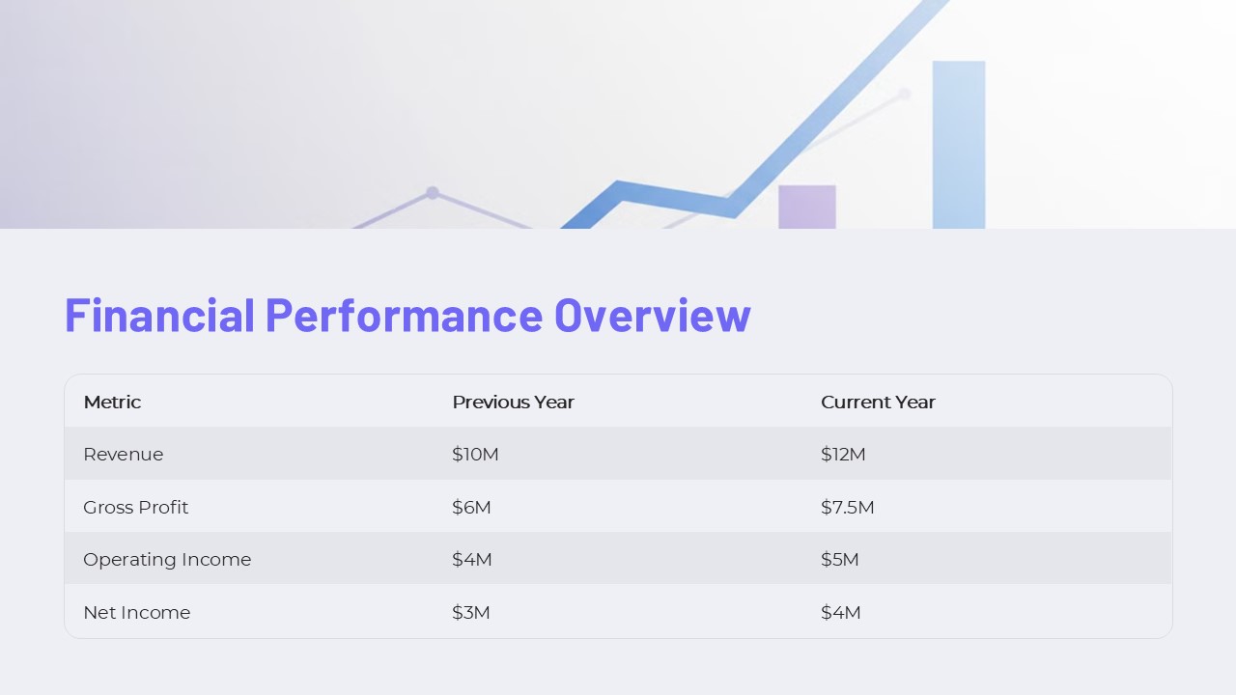This screenshot has width=1236, height=695.
Task: Select the Gross Profit row label
Action: [x=135, y=507]
